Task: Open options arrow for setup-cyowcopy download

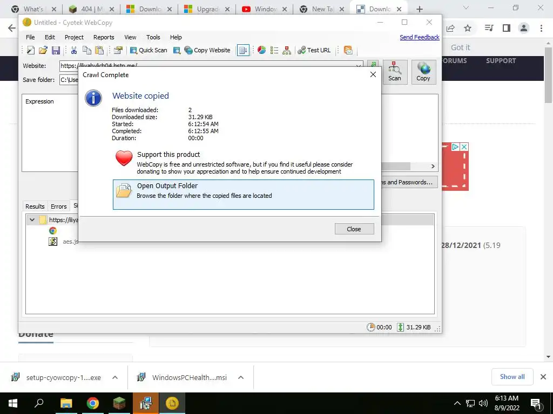Action: tap(114, 377)
